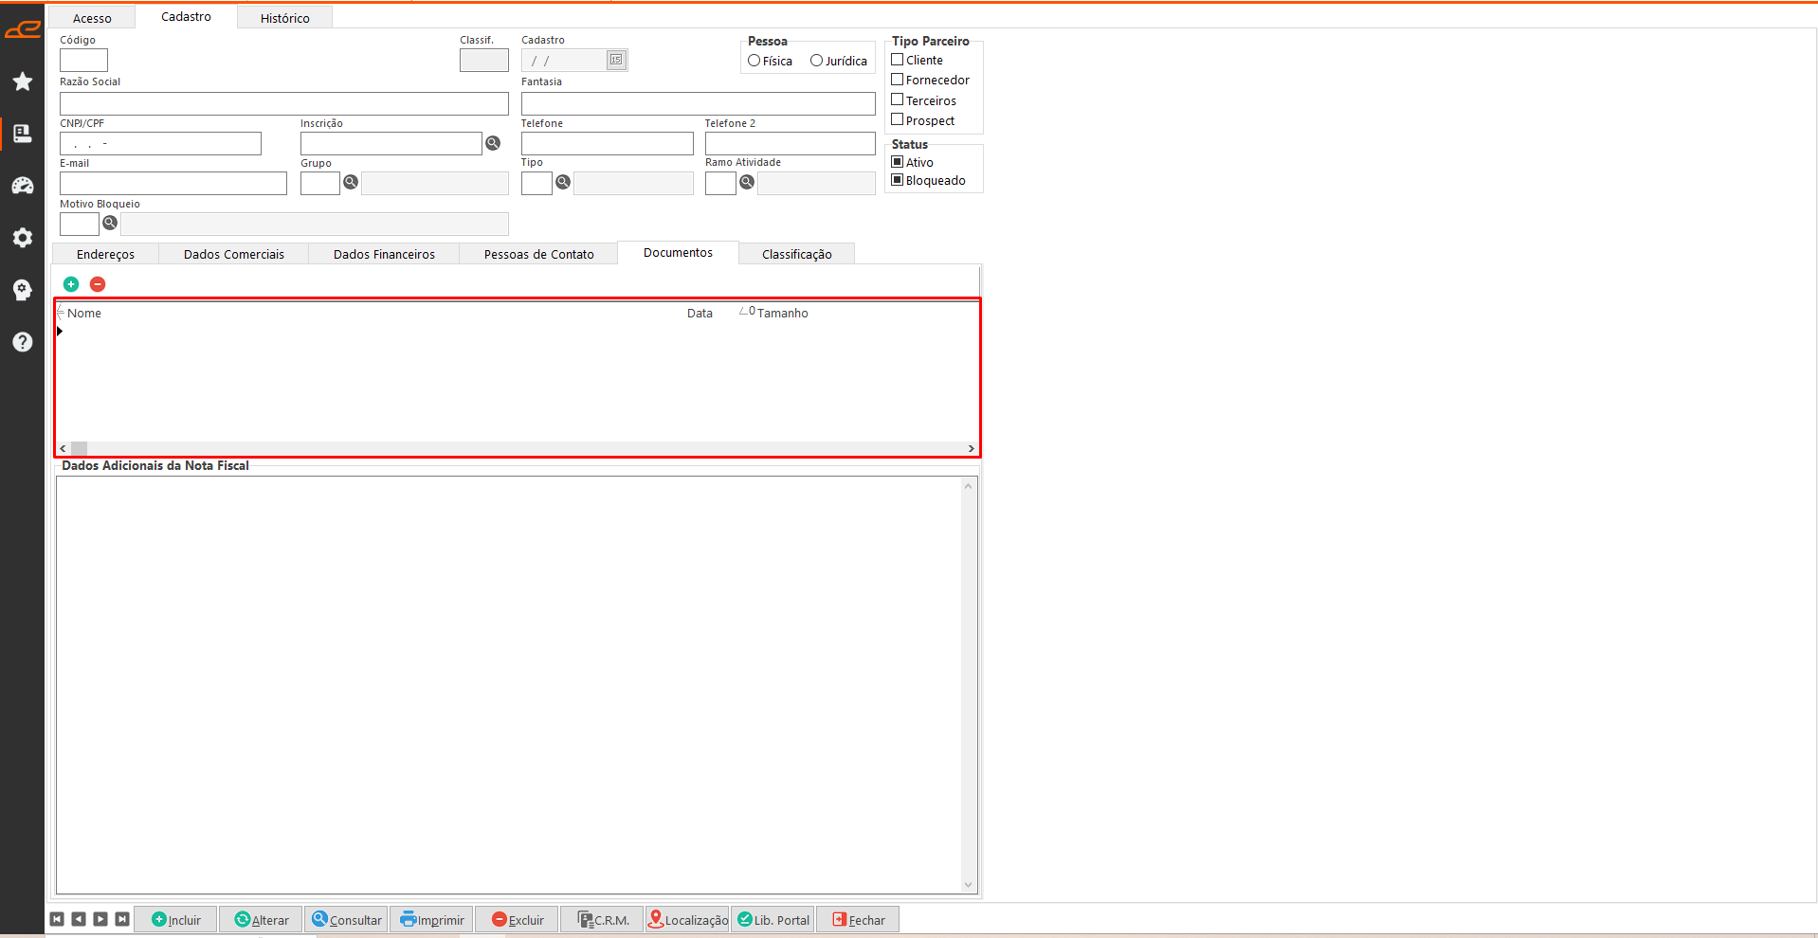Go to the first record navigation arrow

57,919
